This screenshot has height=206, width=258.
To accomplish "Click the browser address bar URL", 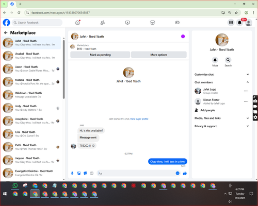I will [60, 13].
